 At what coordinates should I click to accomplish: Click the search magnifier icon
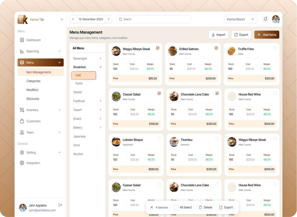[x=120, y=19]
